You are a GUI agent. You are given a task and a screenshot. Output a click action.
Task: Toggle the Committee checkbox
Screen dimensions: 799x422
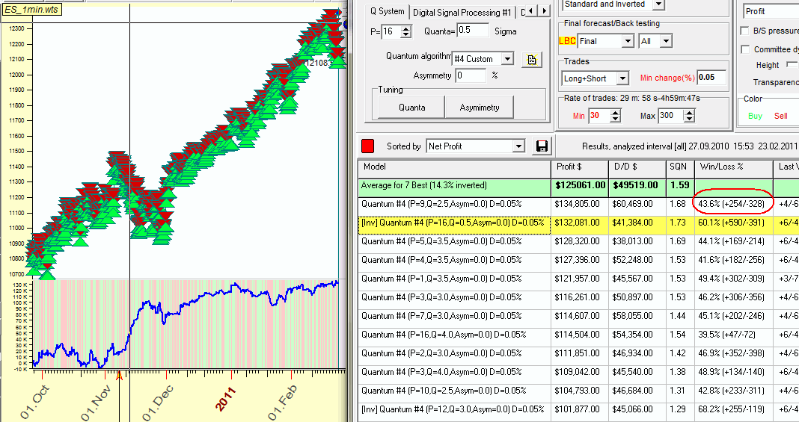[x=744, y=49]
